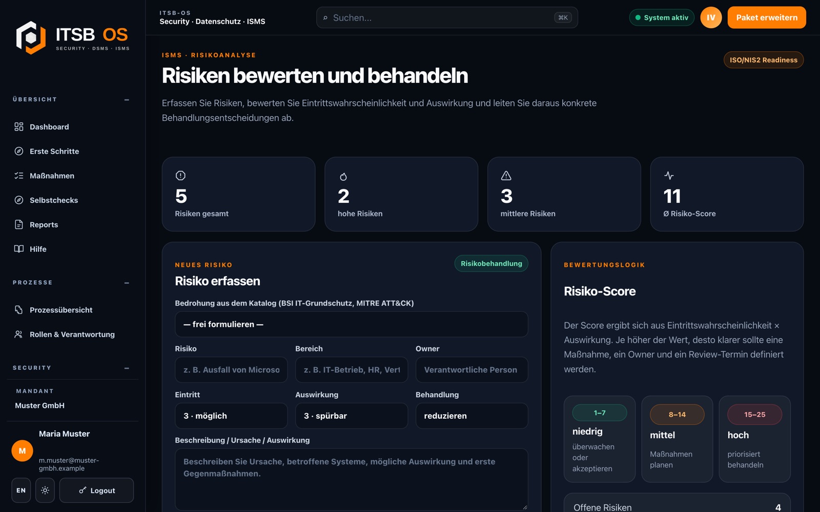Open the Bedrohung aus dem Katalog dropdown
The height and width of the screenshot is (512, 820).
pos(352,324)
